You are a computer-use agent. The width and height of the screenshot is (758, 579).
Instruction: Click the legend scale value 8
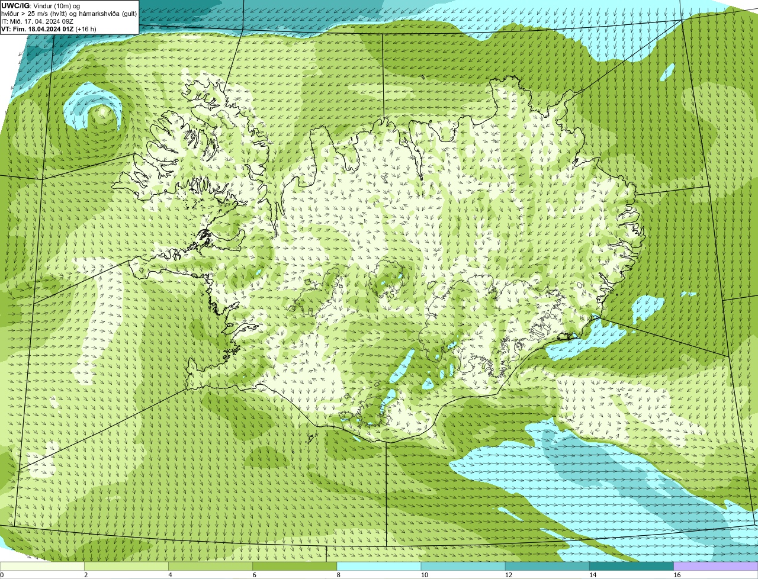coord(339,575)
